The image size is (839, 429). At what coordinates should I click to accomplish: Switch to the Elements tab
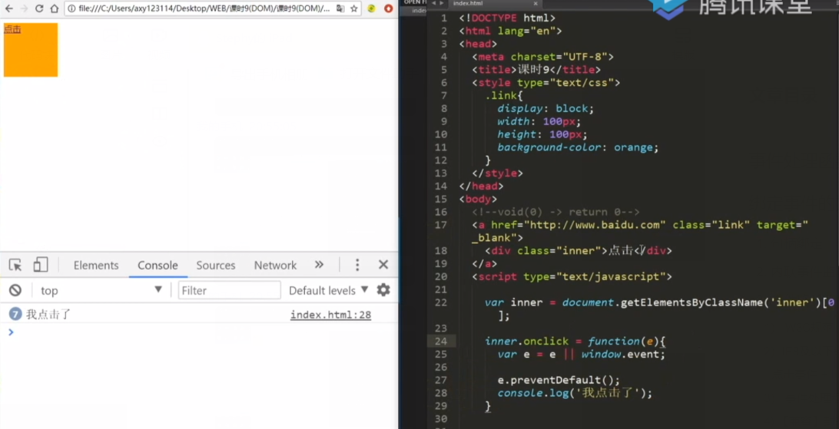tap(96, 266)
